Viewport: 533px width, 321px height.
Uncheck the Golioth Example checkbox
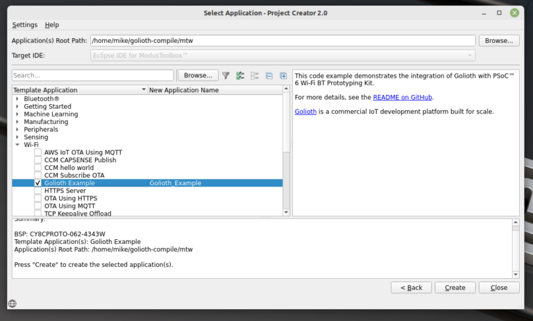click(38, 183)
